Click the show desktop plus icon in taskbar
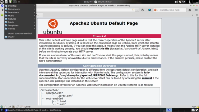Viewport: 199px width, 112px height. click(2, 110)
